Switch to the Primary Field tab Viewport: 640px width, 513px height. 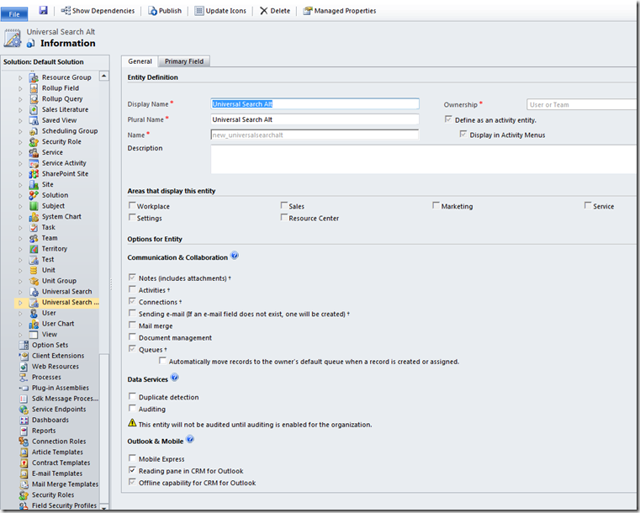click(x=184, y=61)
